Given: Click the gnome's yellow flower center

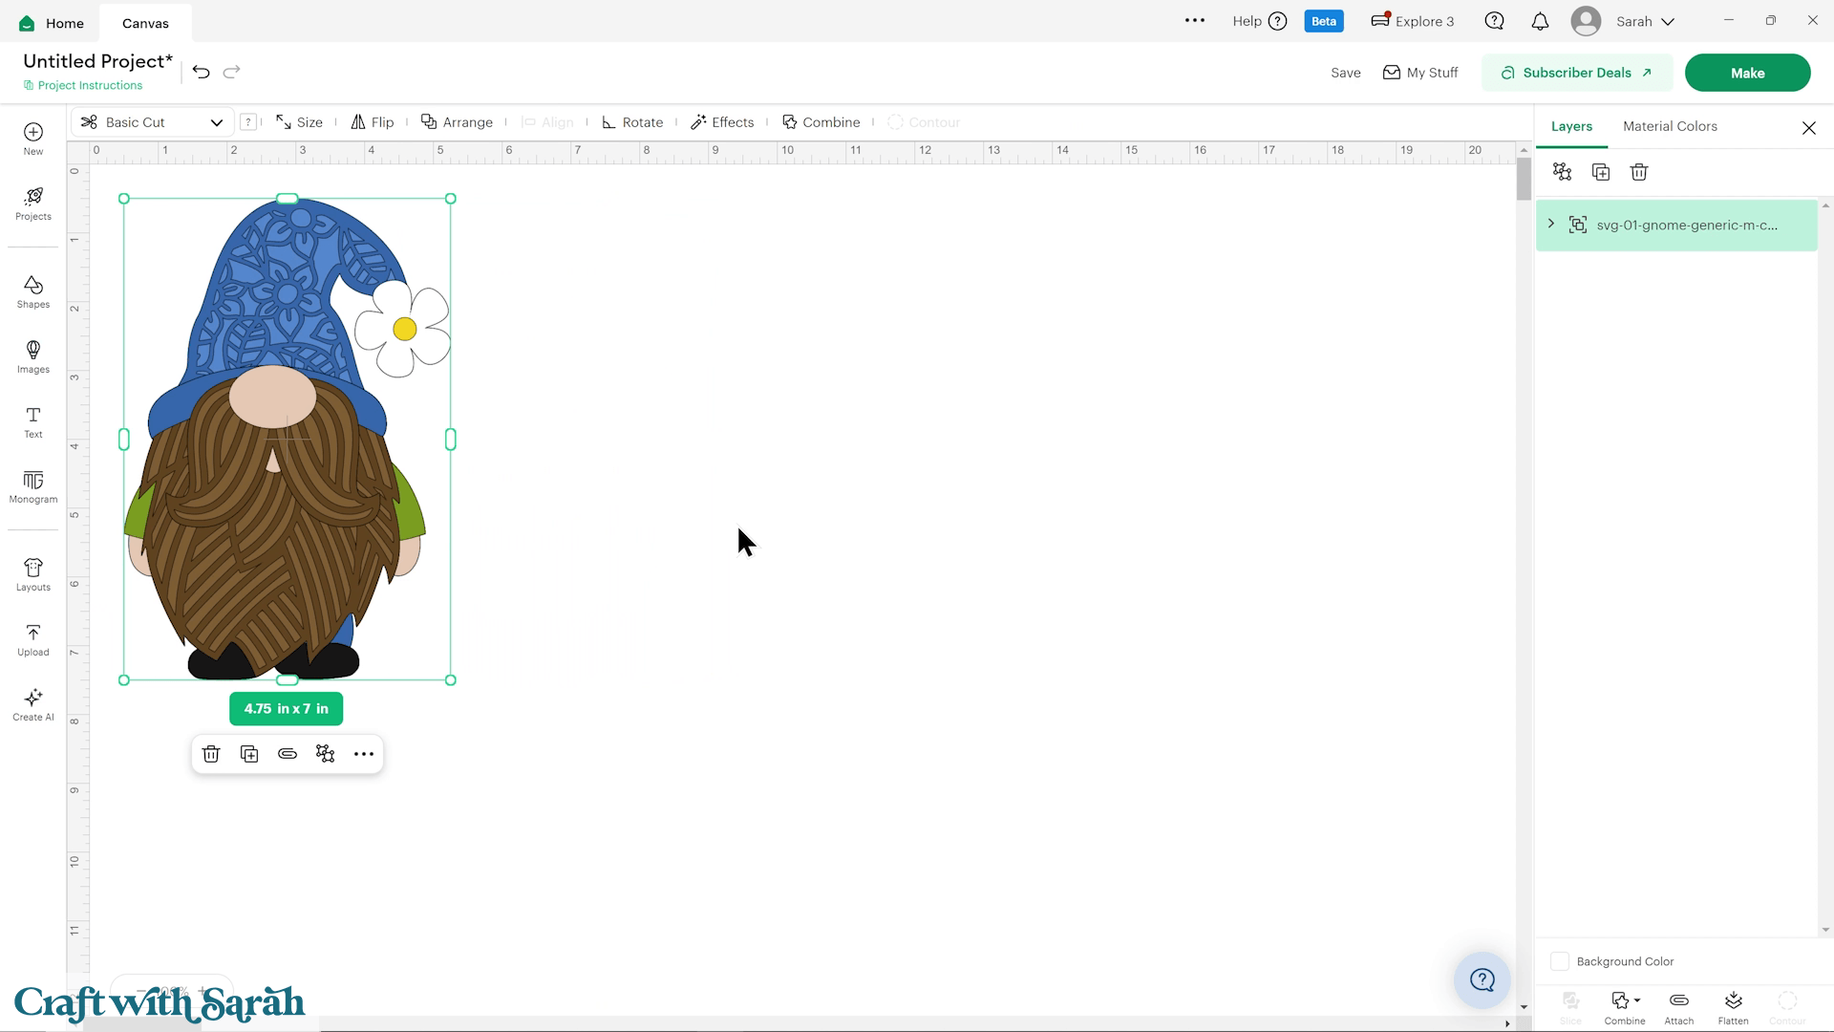Looking at the screenshot, I should tap(404, 329).
